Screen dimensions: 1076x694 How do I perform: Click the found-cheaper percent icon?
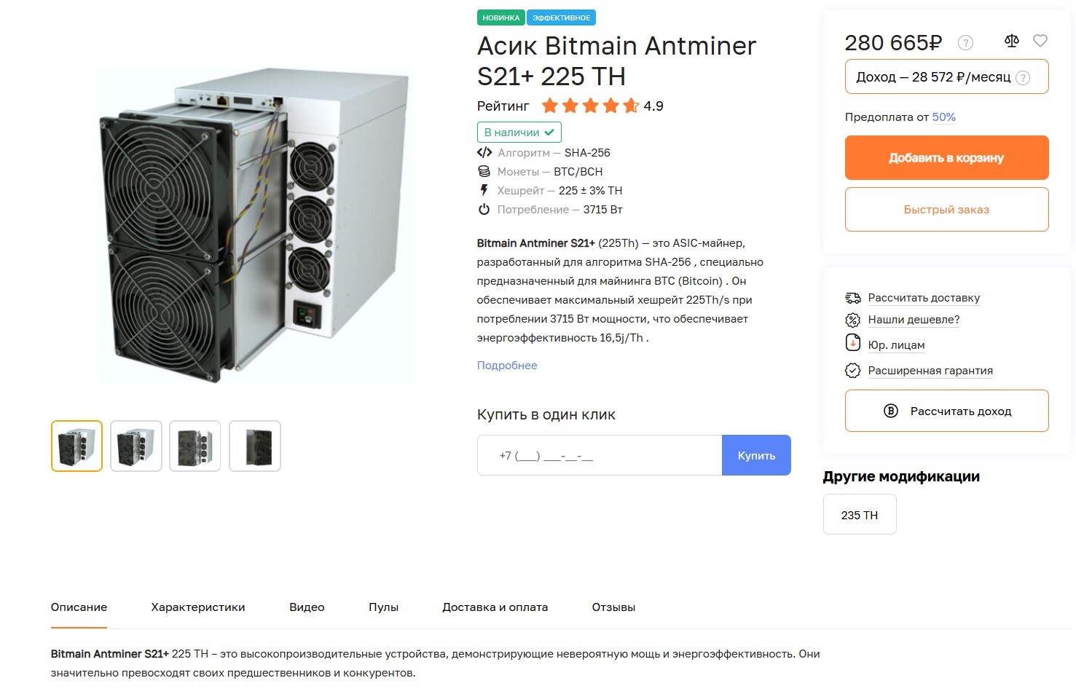pyautogui.click(x=852, y=320)
